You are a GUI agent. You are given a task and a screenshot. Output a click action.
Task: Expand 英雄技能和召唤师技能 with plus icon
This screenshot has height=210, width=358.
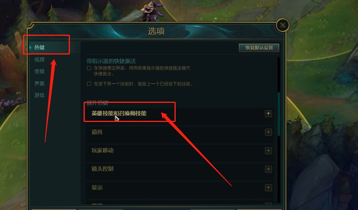(x=268, y=113)
